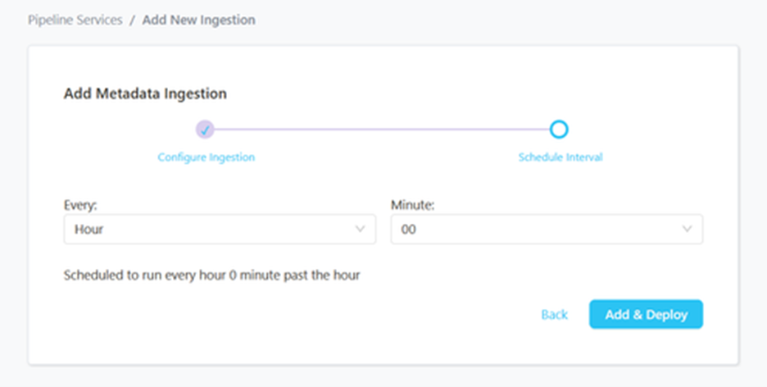Image resolution: width=767 pixels, height=387 pixels.
Task: Open the Minute dropdown showing 00
Action: click(547, 230)
